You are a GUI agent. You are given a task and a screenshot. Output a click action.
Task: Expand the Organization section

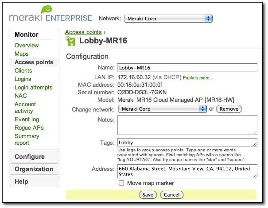coord(34,169)
